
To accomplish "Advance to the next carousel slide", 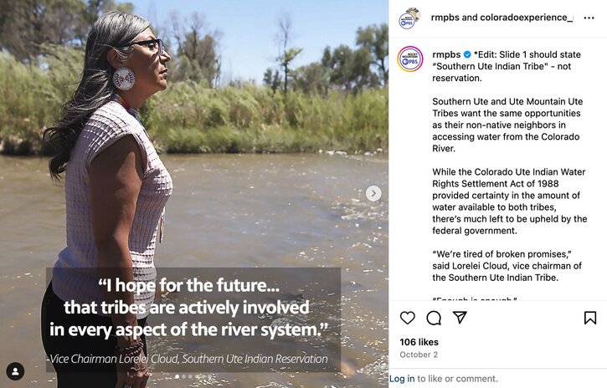I will pyautogui.click(x=373, y=193).
